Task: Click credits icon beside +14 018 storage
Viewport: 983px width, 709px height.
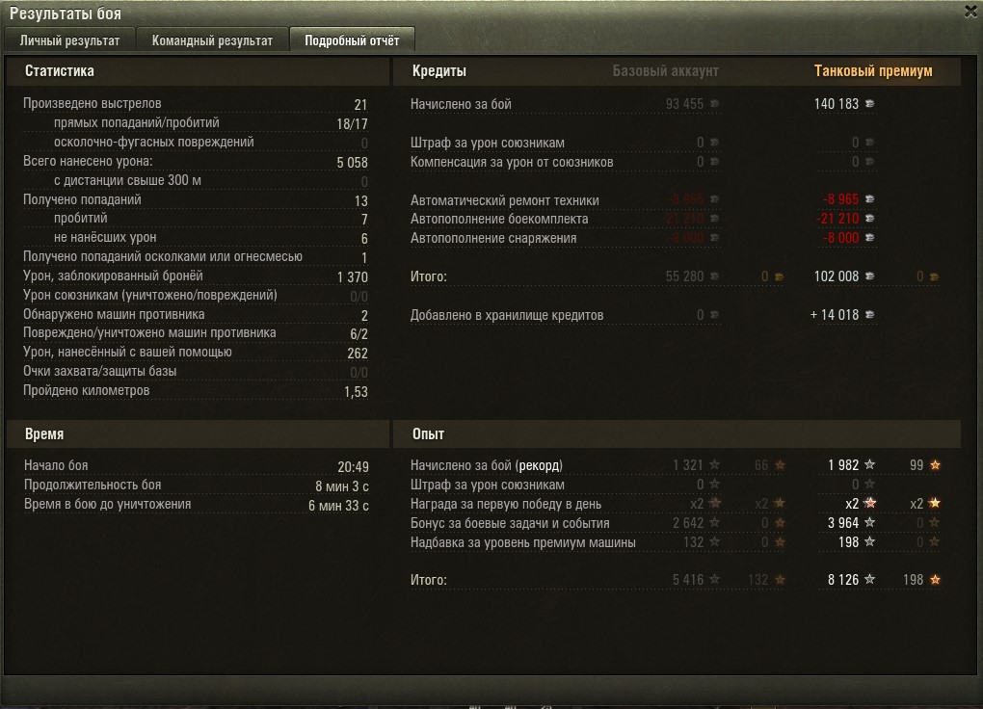Action: point(869,315)
